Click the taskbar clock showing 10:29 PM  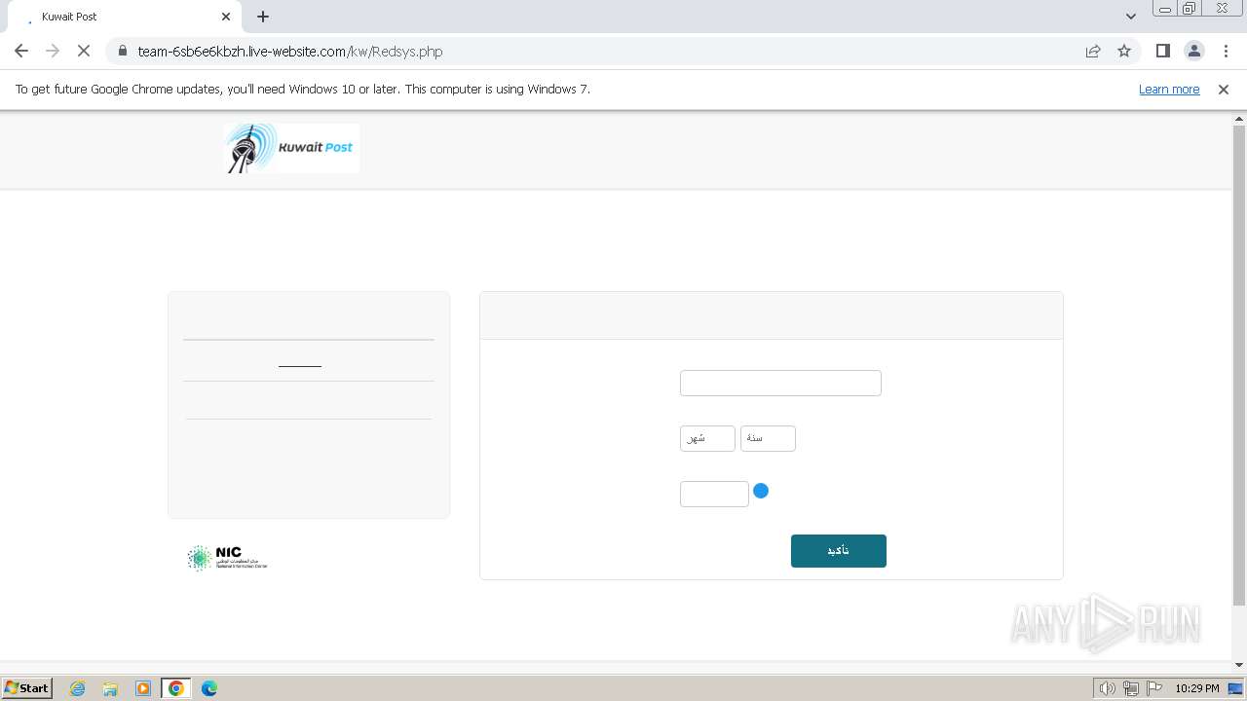tap(1196, 688)
